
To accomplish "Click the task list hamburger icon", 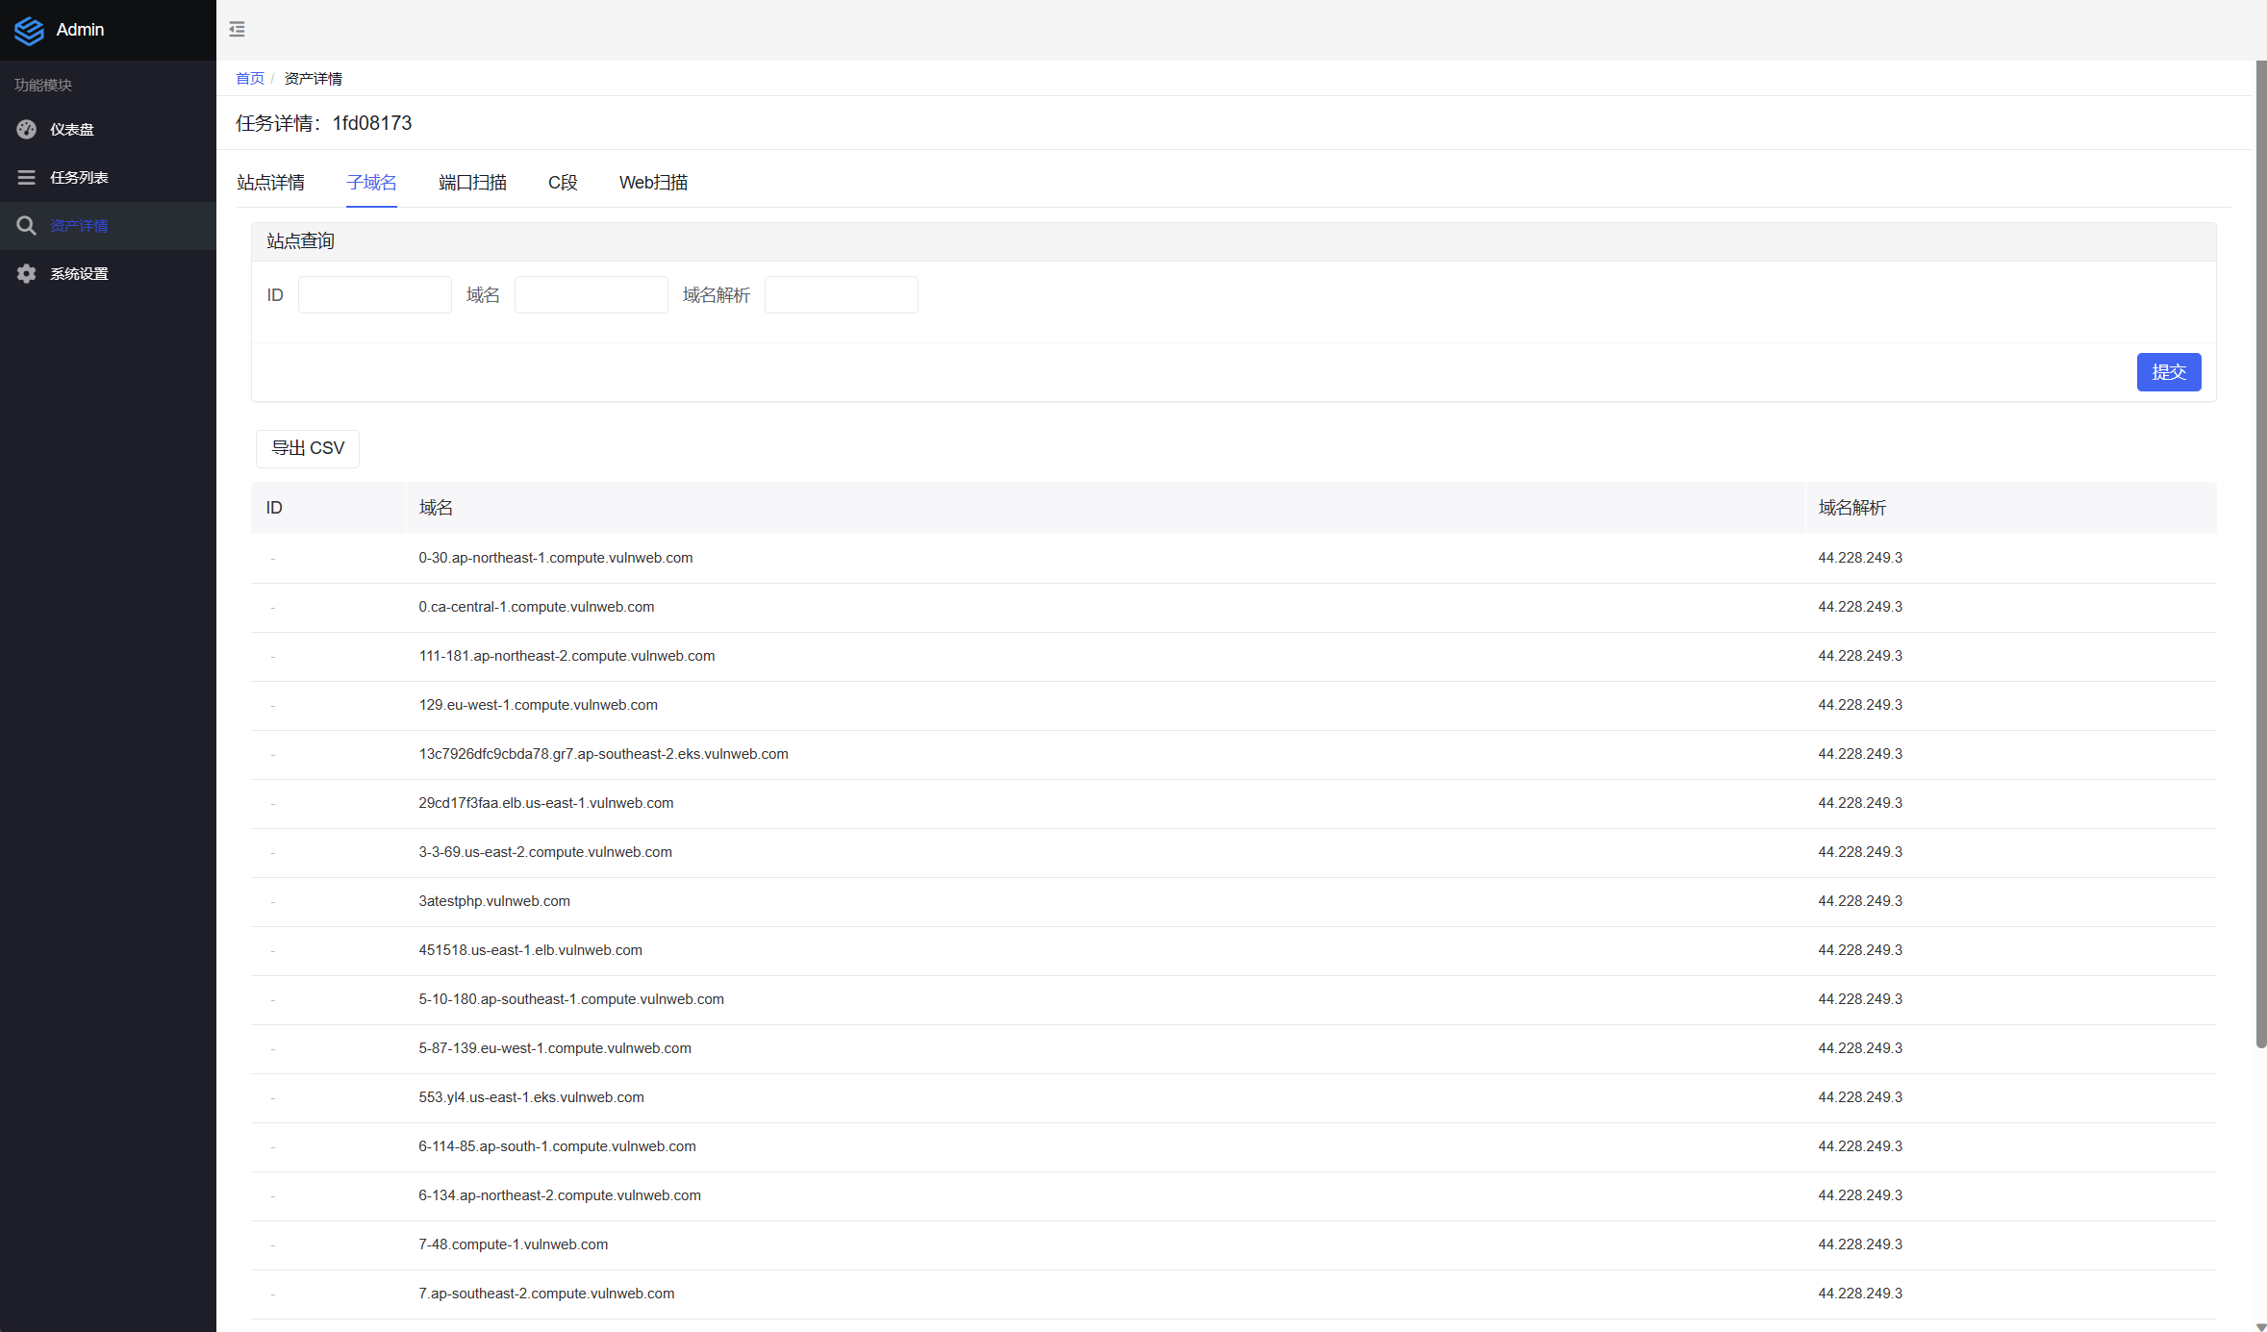I will (x=27, y=177).
